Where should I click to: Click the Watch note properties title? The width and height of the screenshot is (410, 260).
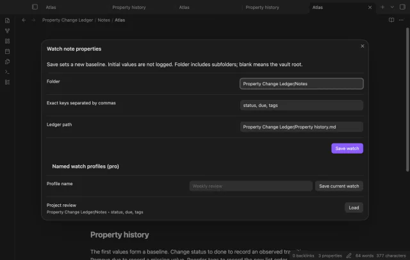tap(74, 49)
